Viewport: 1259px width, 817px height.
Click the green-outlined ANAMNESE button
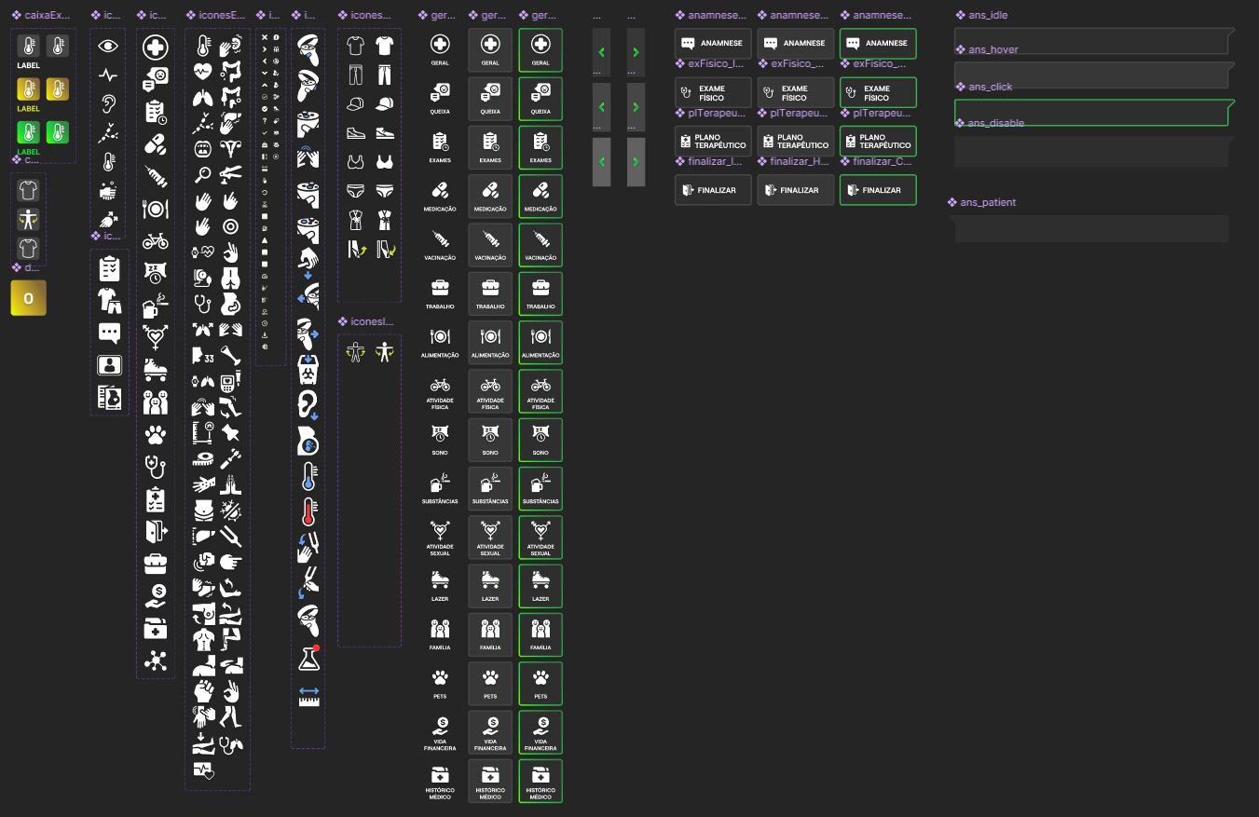(878, 44)
